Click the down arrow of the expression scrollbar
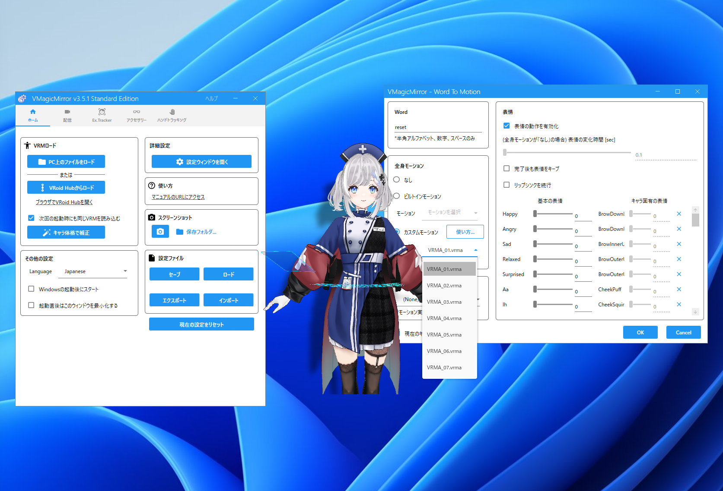Viewport: 723px width, 491px height. click(695, 311)
